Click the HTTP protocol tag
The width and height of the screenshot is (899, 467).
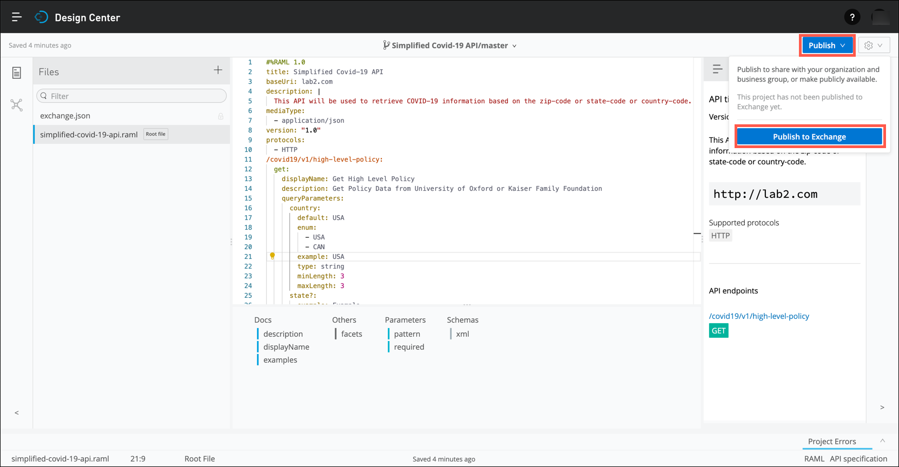tap(720, 236)
